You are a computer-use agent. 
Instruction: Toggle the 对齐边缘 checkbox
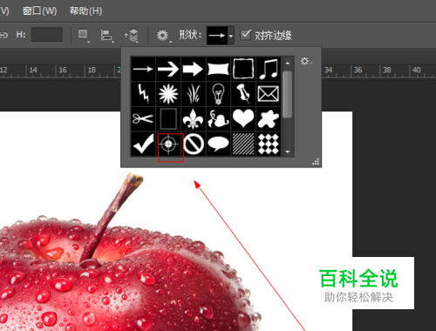(x=245, y=35)
